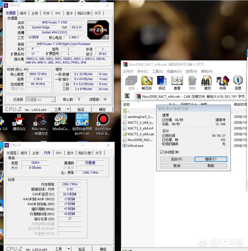248x251 pixels.
Task: Select the infinst.exe file icon
Action: tap(125, 146)
